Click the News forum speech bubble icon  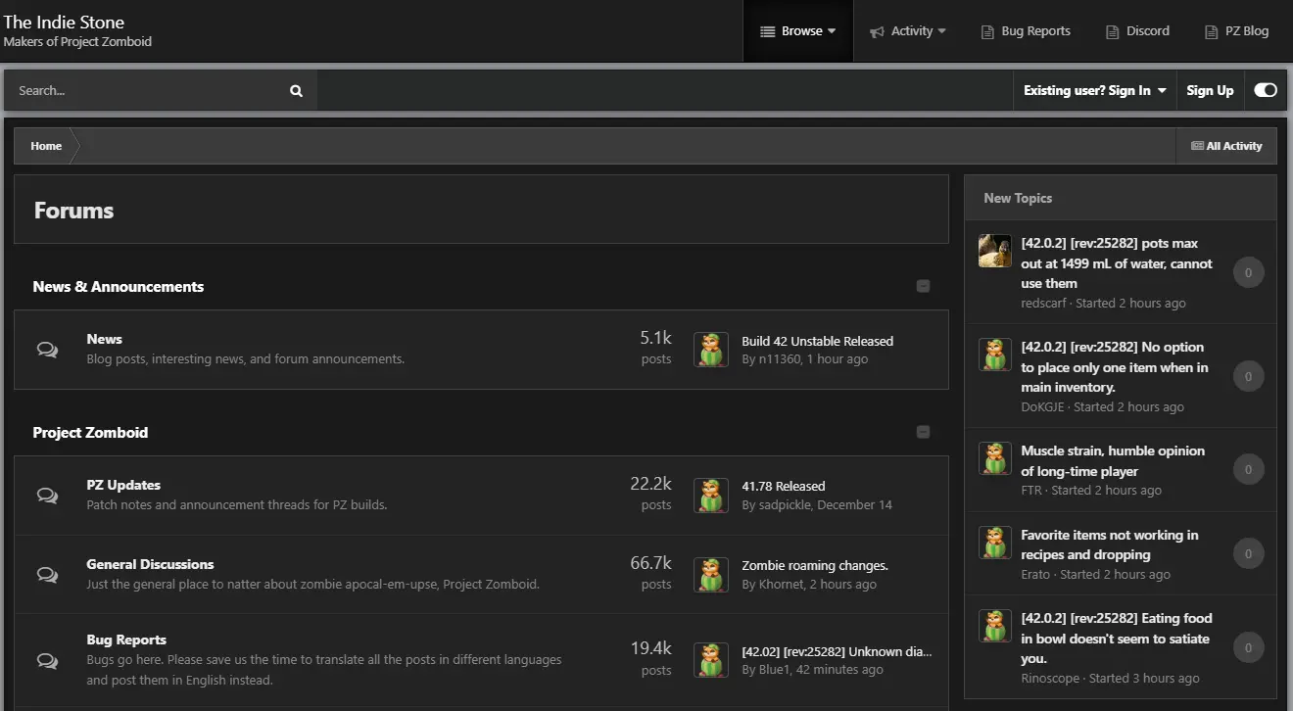tap(47, 350)
